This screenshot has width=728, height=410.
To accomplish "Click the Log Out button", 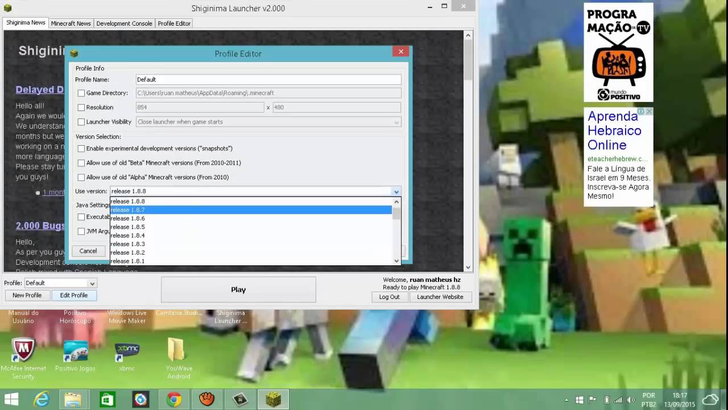I will tap(390, 297).
